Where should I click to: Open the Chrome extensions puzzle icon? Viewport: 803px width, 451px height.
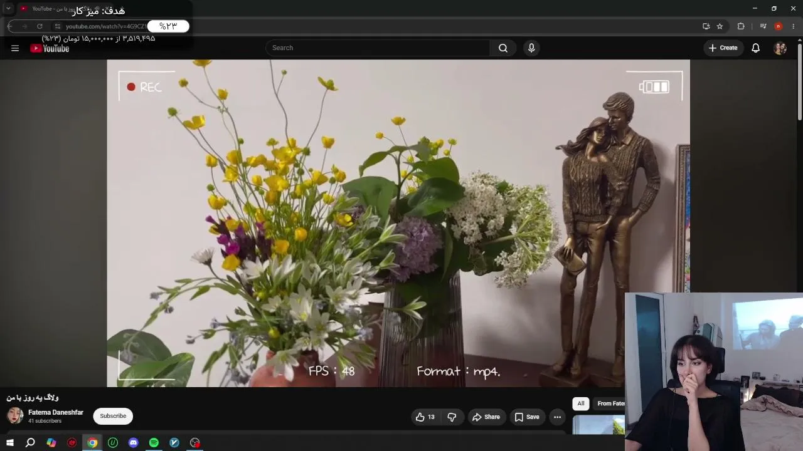click(741, 26)
